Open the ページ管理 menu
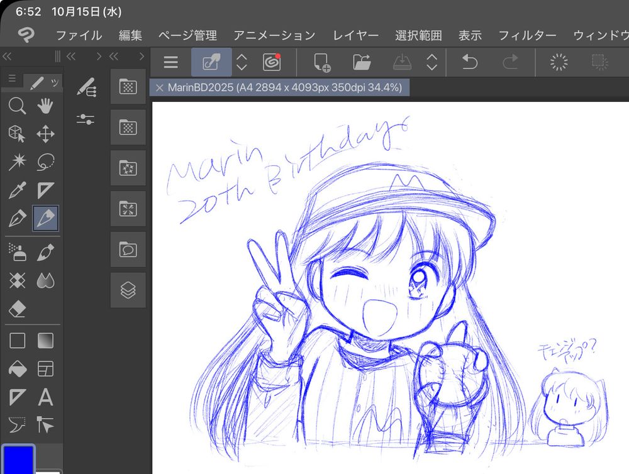The width and height of the screenshot is (629, 474). pyautogui.click(x=187, y=35)
